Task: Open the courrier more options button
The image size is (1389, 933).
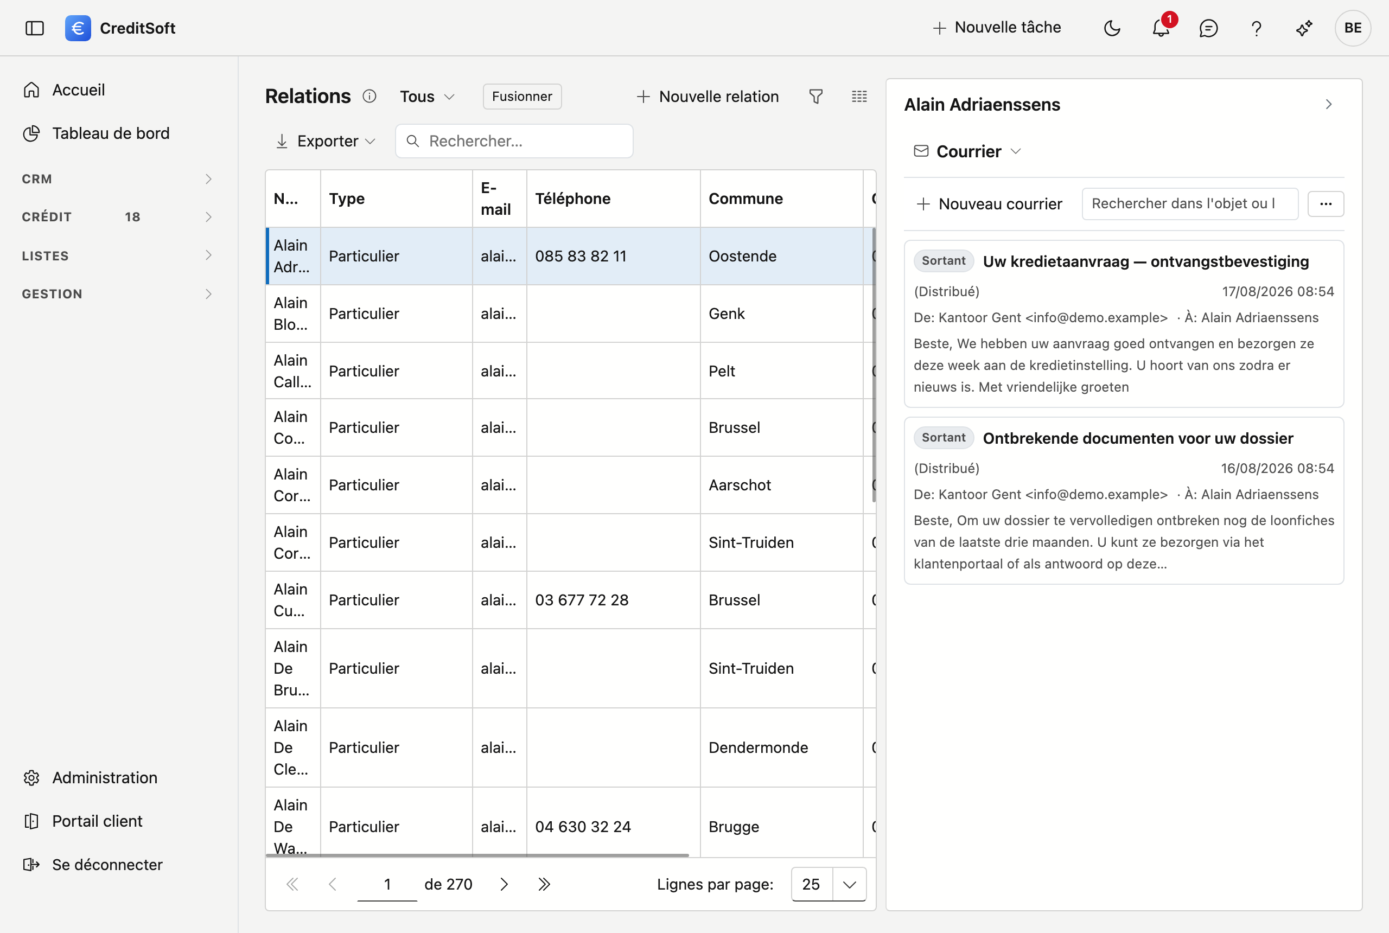Action: (1326, 204)
